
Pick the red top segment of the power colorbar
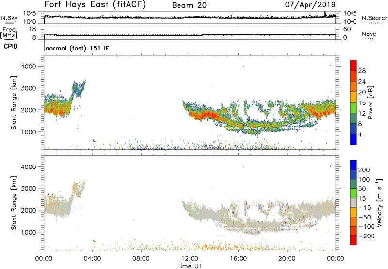click(x=354, y=66)
